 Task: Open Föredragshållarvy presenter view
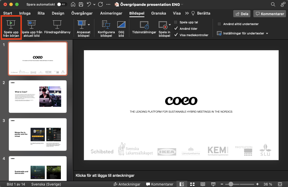click(57, 27)
